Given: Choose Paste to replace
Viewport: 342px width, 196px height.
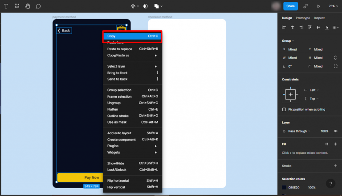Looking at the screenshot, I should 132,49.
